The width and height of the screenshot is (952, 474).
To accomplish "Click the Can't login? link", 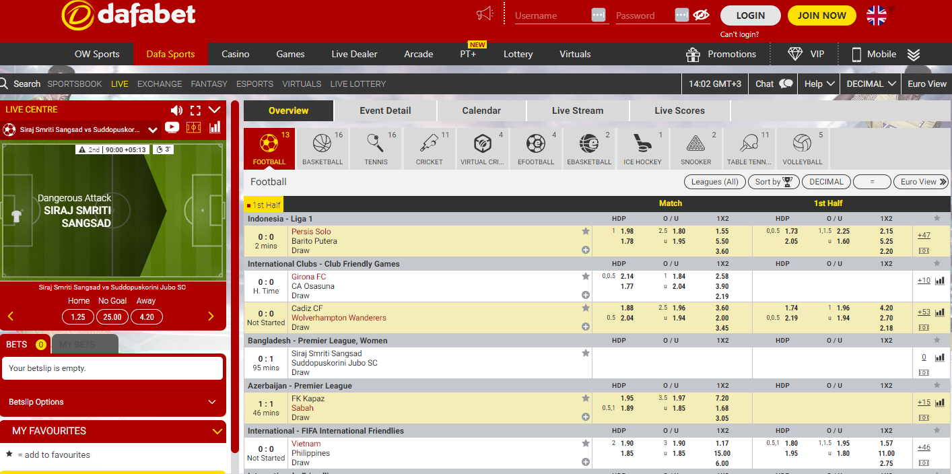I will [x=739, y=34].
